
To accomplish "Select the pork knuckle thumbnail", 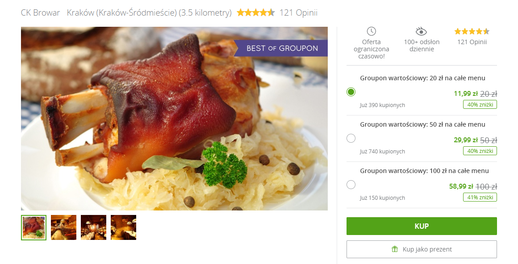I will tap(33, 227).
